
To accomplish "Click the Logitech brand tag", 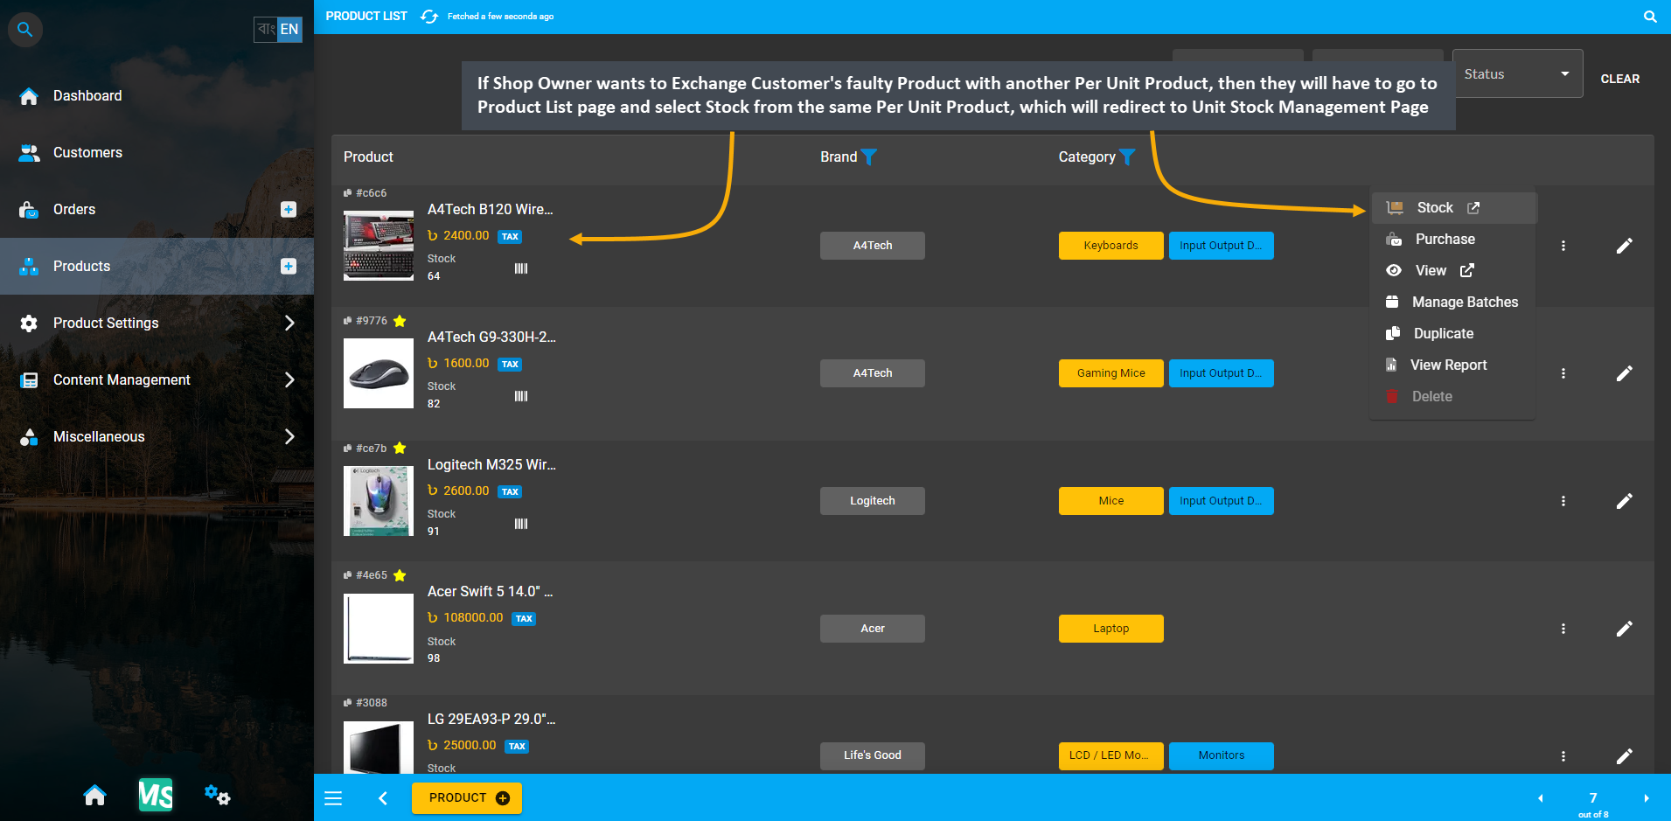I will [x=873, y=501].
